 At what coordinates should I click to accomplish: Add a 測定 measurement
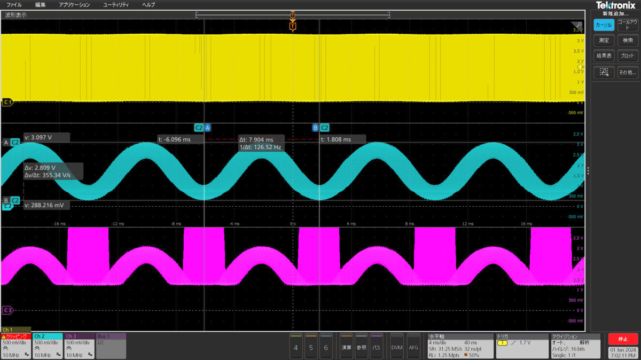[x=604, y=40]
